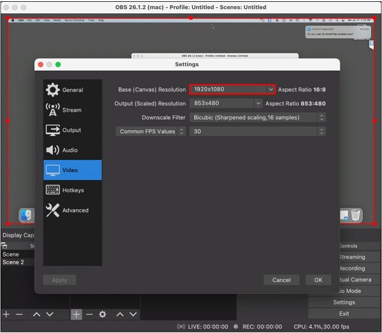Open Advanced settings with the tools icon
The width and height of the screenshot is (382, 333).
click(53, 210)
